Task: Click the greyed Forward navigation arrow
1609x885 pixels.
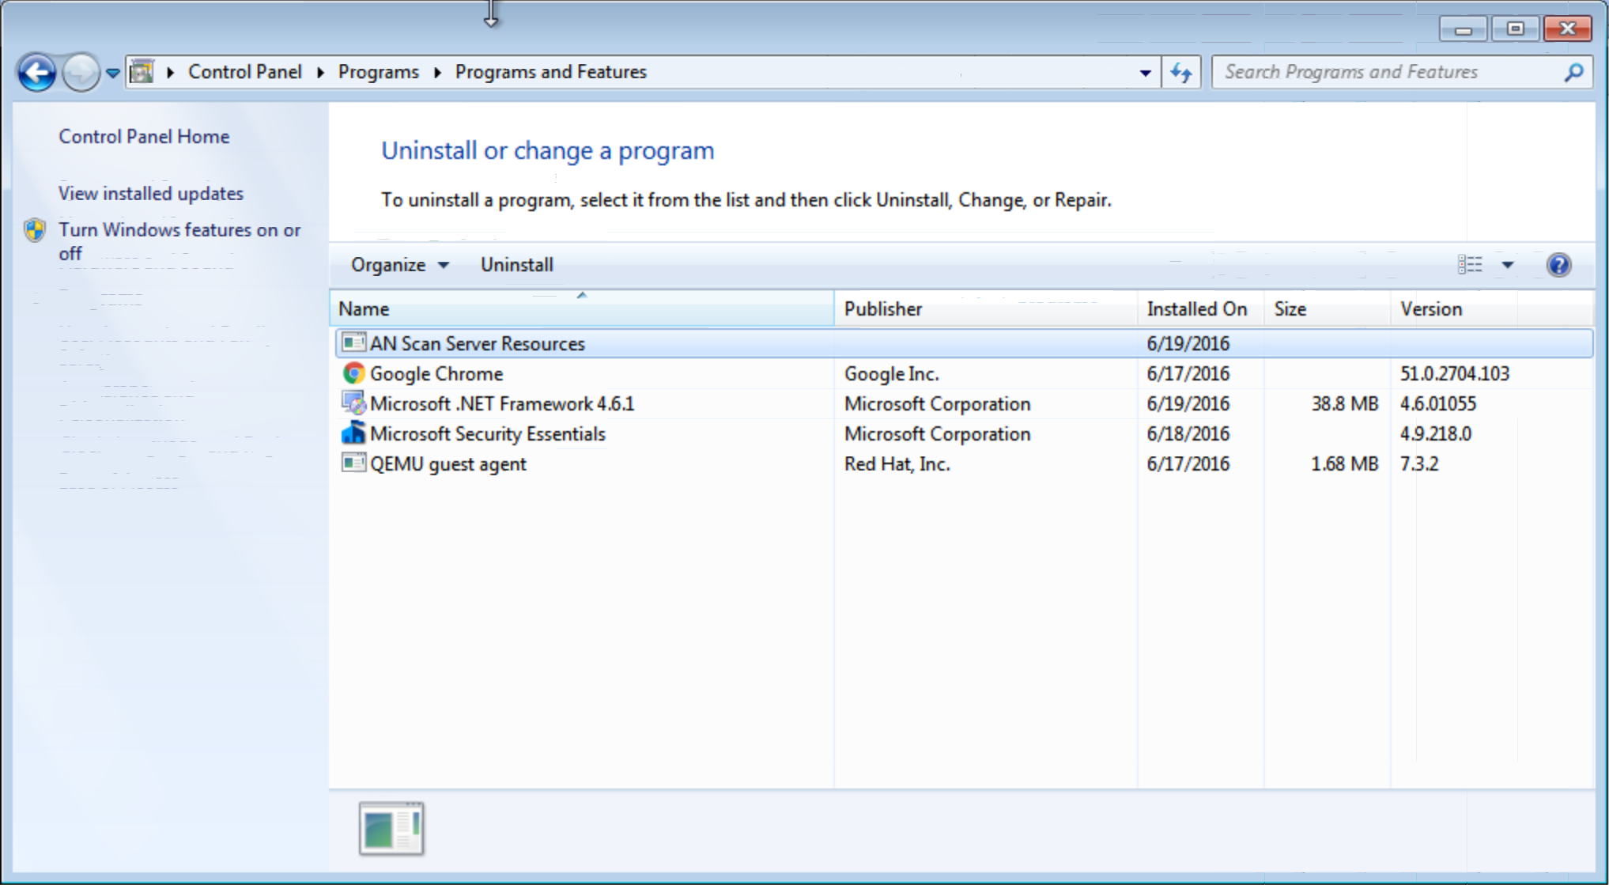Action: 81,73
